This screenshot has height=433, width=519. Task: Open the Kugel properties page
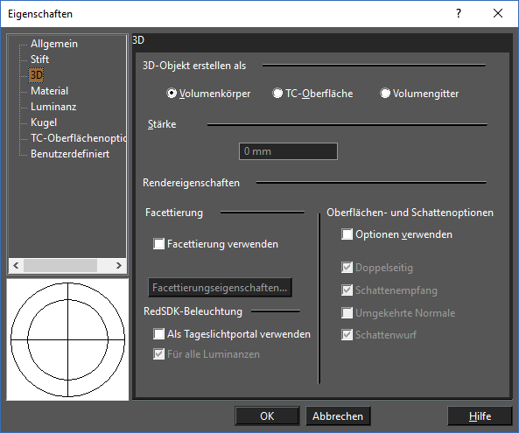[x=44, y=122]
